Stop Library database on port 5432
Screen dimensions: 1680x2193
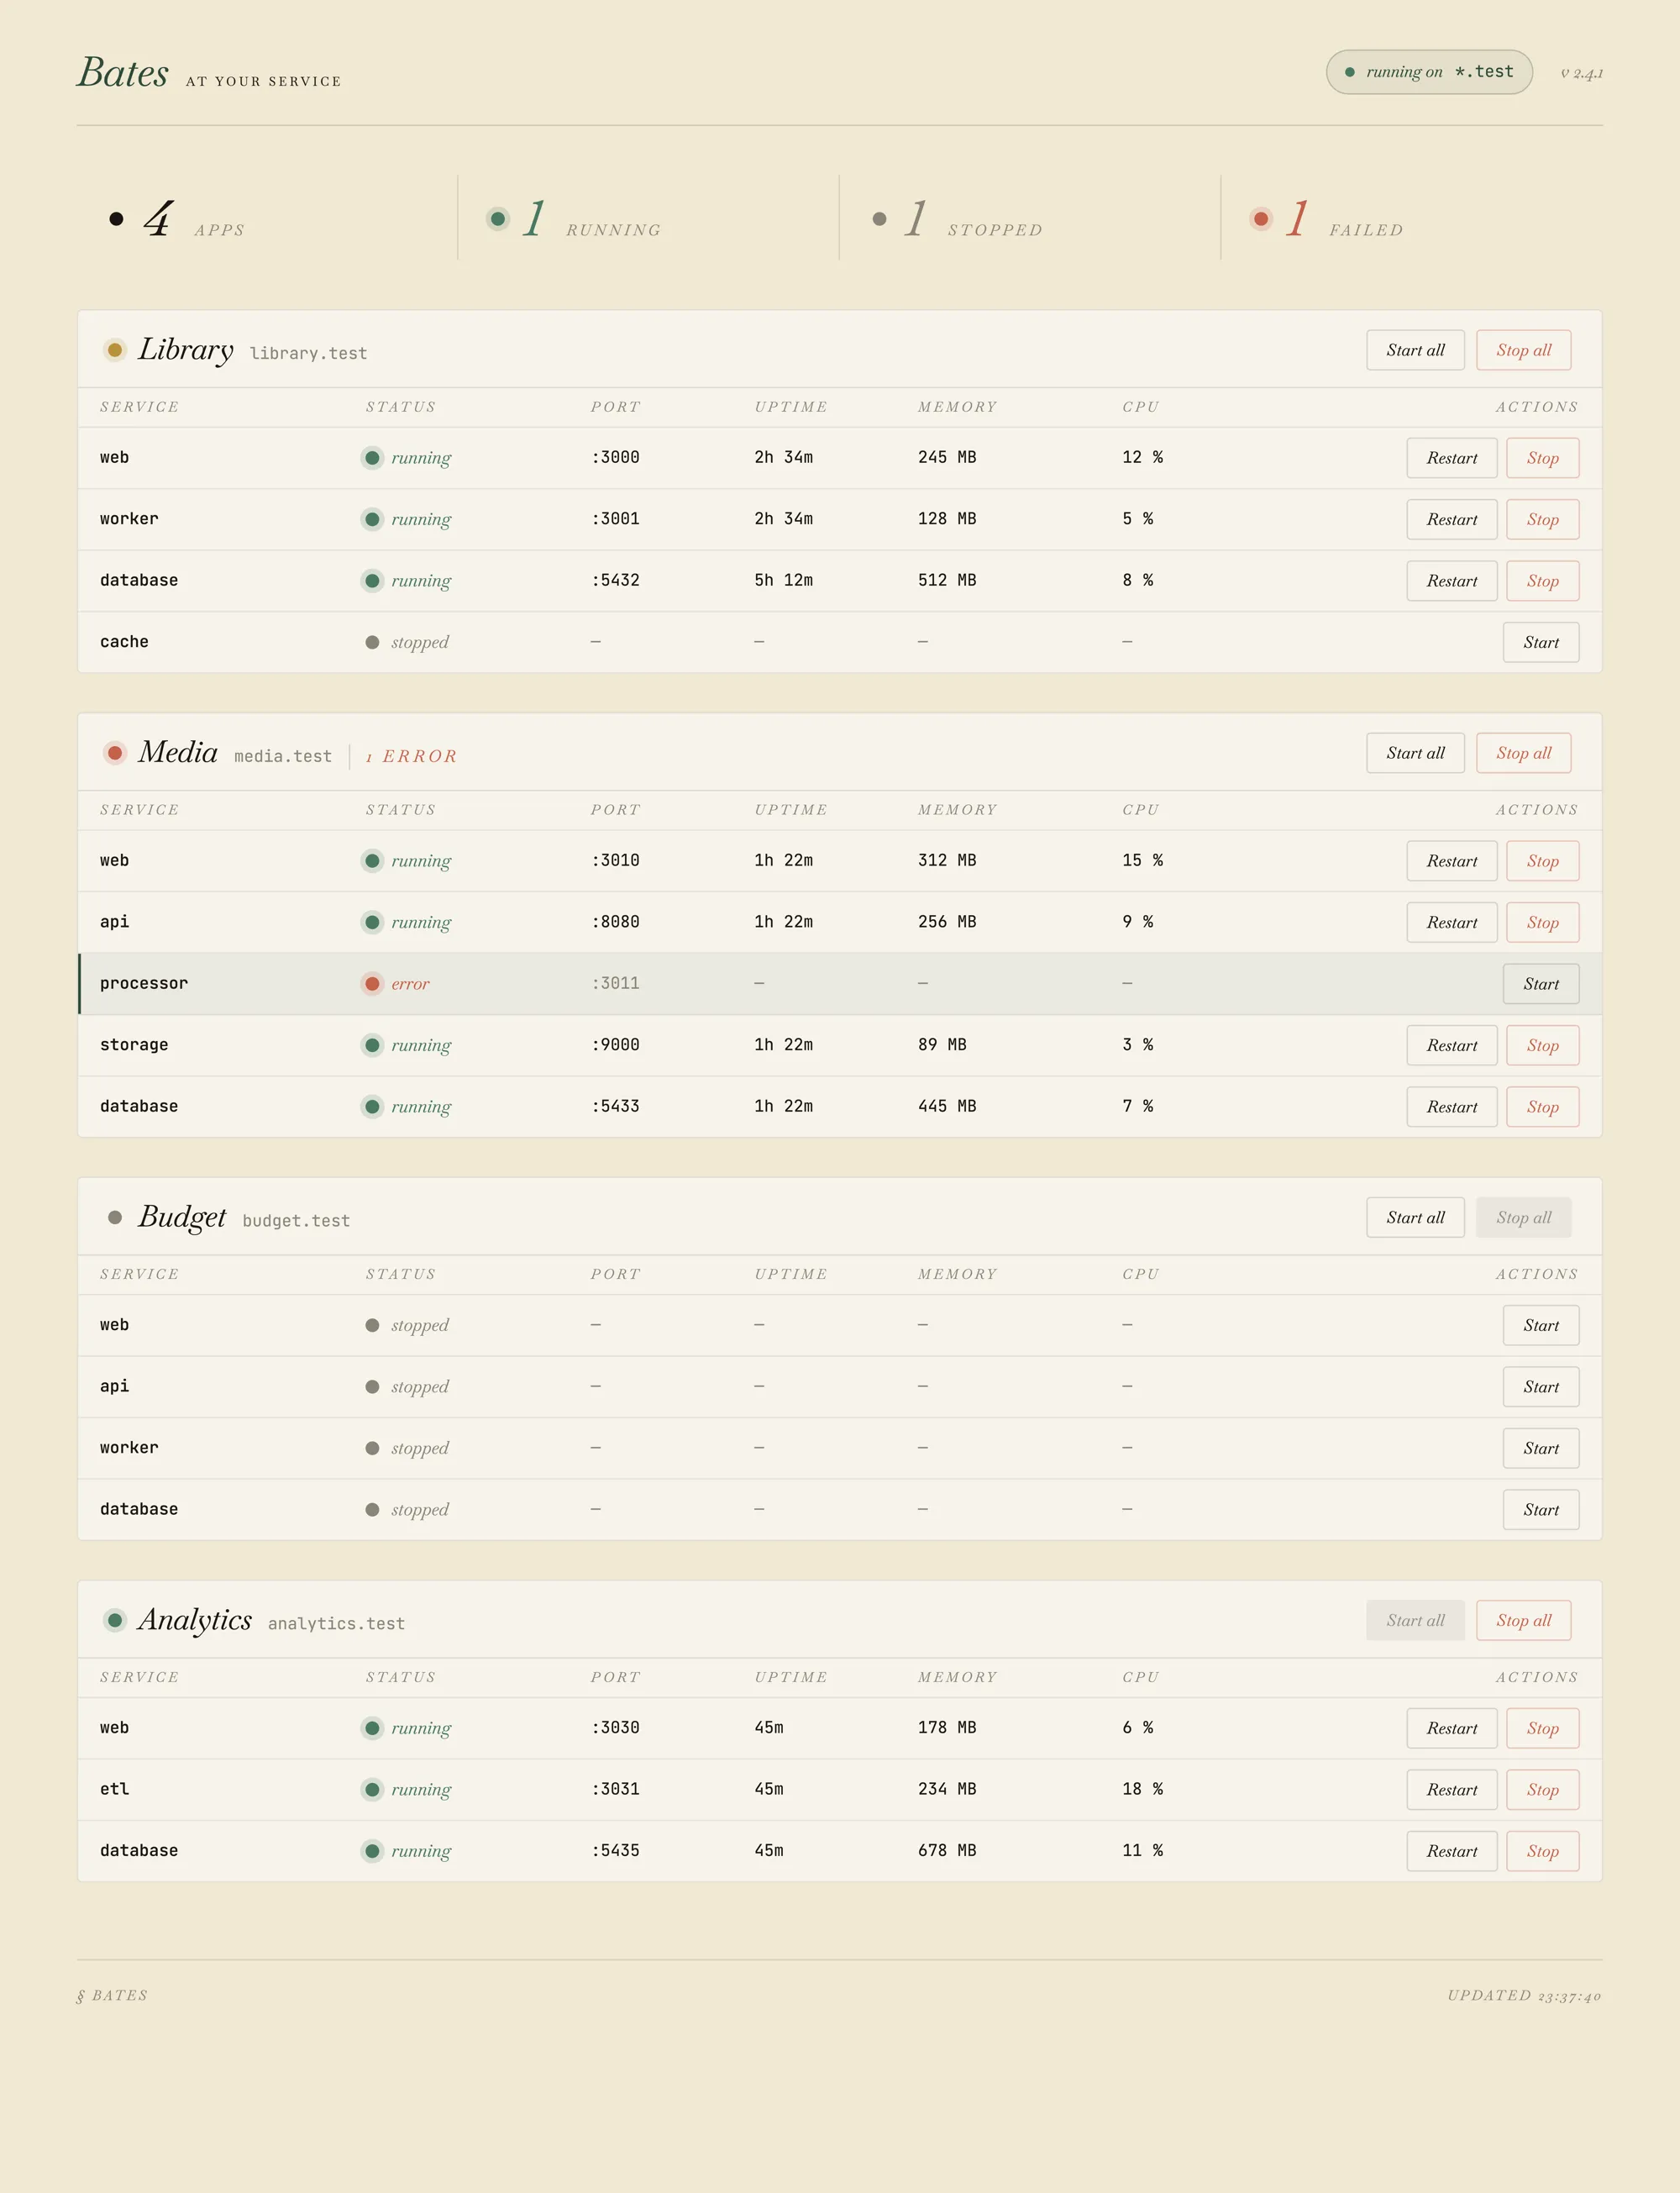1542,581
